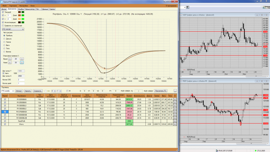This screenshot has height=152, width=270.
Task: Click the network status icon in the bottom bar
Action: pyautogui.click(x=217, y=151)
